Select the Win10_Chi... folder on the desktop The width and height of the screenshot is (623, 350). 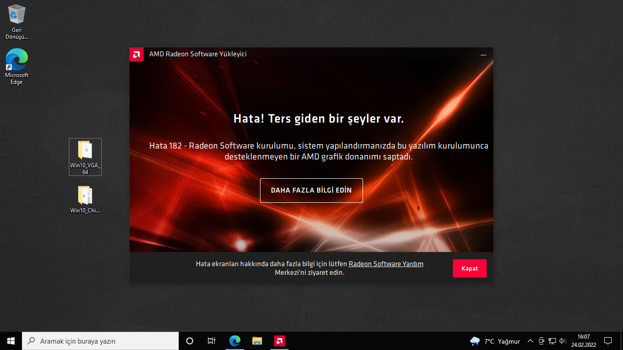click(85, 199)
